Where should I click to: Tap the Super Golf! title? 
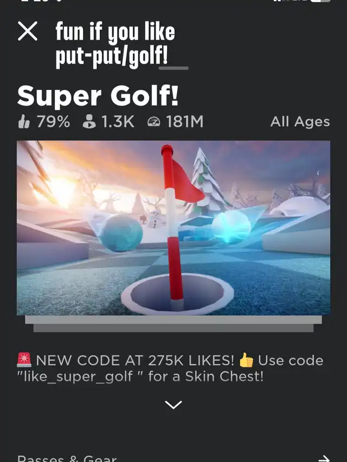click(x=98, y=96)
